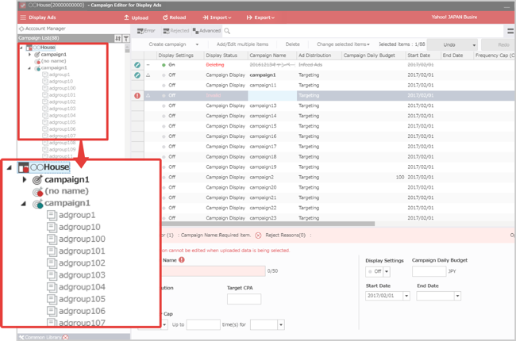Open the hamburger menu beside Display Ads
The image size is (516, 341).
23,17
